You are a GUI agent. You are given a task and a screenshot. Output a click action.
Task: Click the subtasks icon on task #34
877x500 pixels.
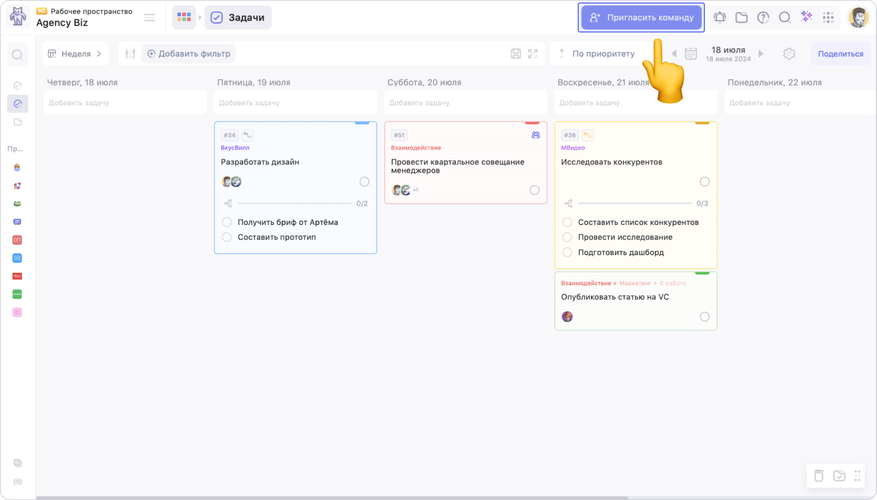pyautogui.click(x=247, y=135)
